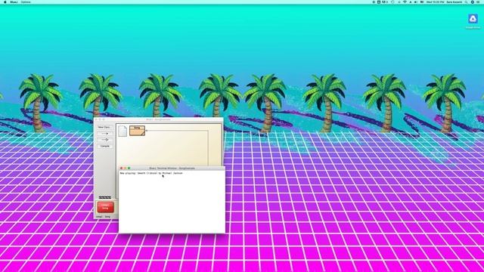484x272 pixels.
Task: Select the red song1 object on bench
Action: (105, 207)
